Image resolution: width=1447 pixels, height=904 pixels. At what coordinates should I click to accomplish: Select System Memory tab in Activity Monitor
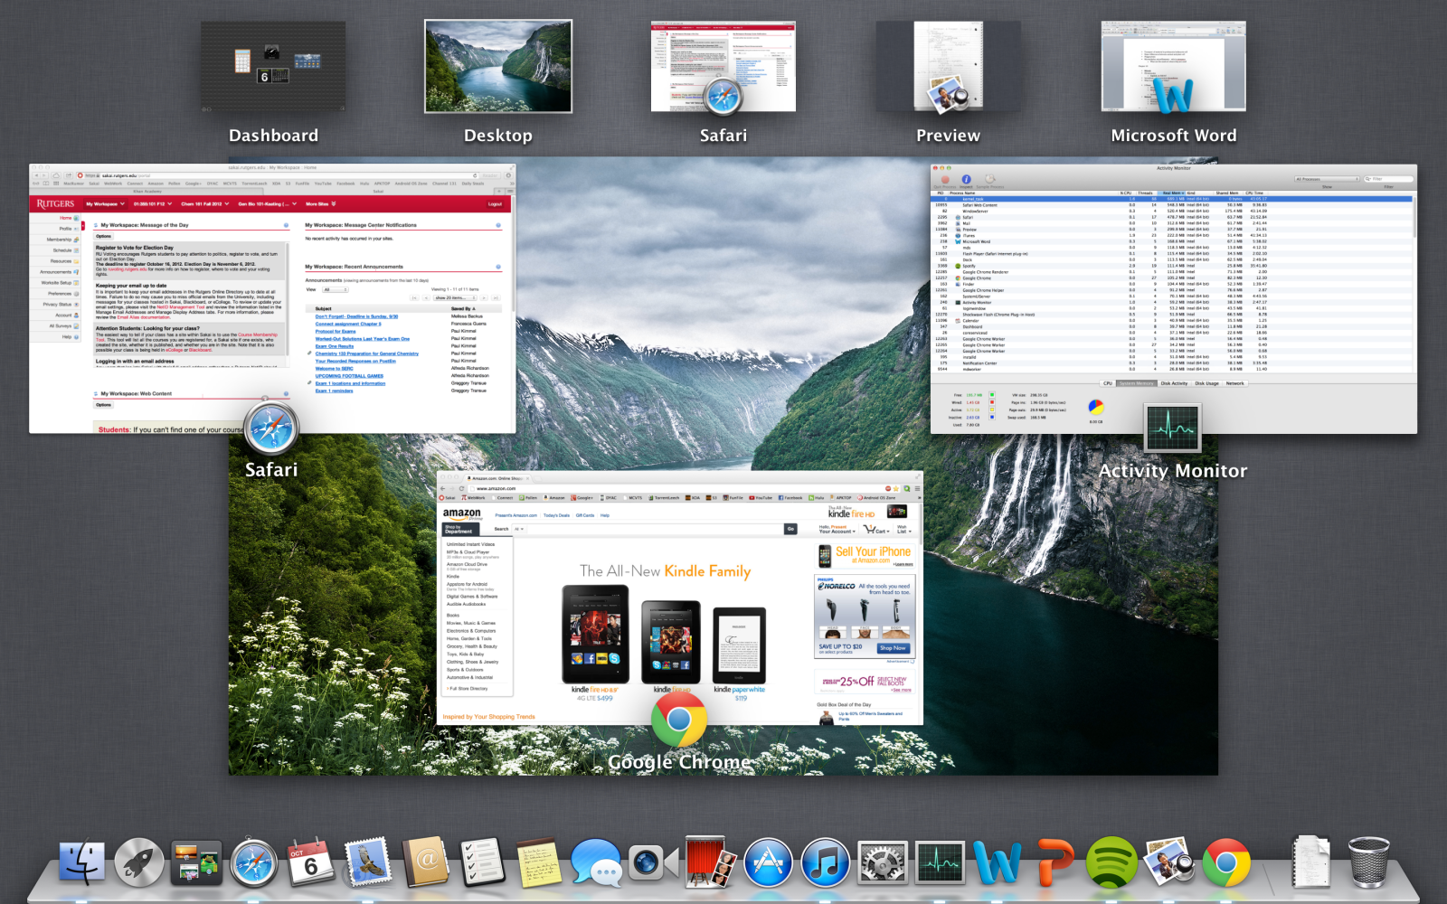tap(1137, 383)
